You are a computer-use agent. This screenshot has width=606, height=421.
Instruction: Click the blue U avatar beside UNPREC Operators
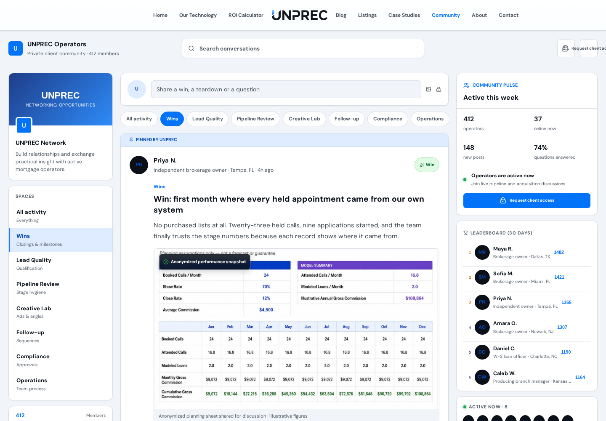coord(16,48)
